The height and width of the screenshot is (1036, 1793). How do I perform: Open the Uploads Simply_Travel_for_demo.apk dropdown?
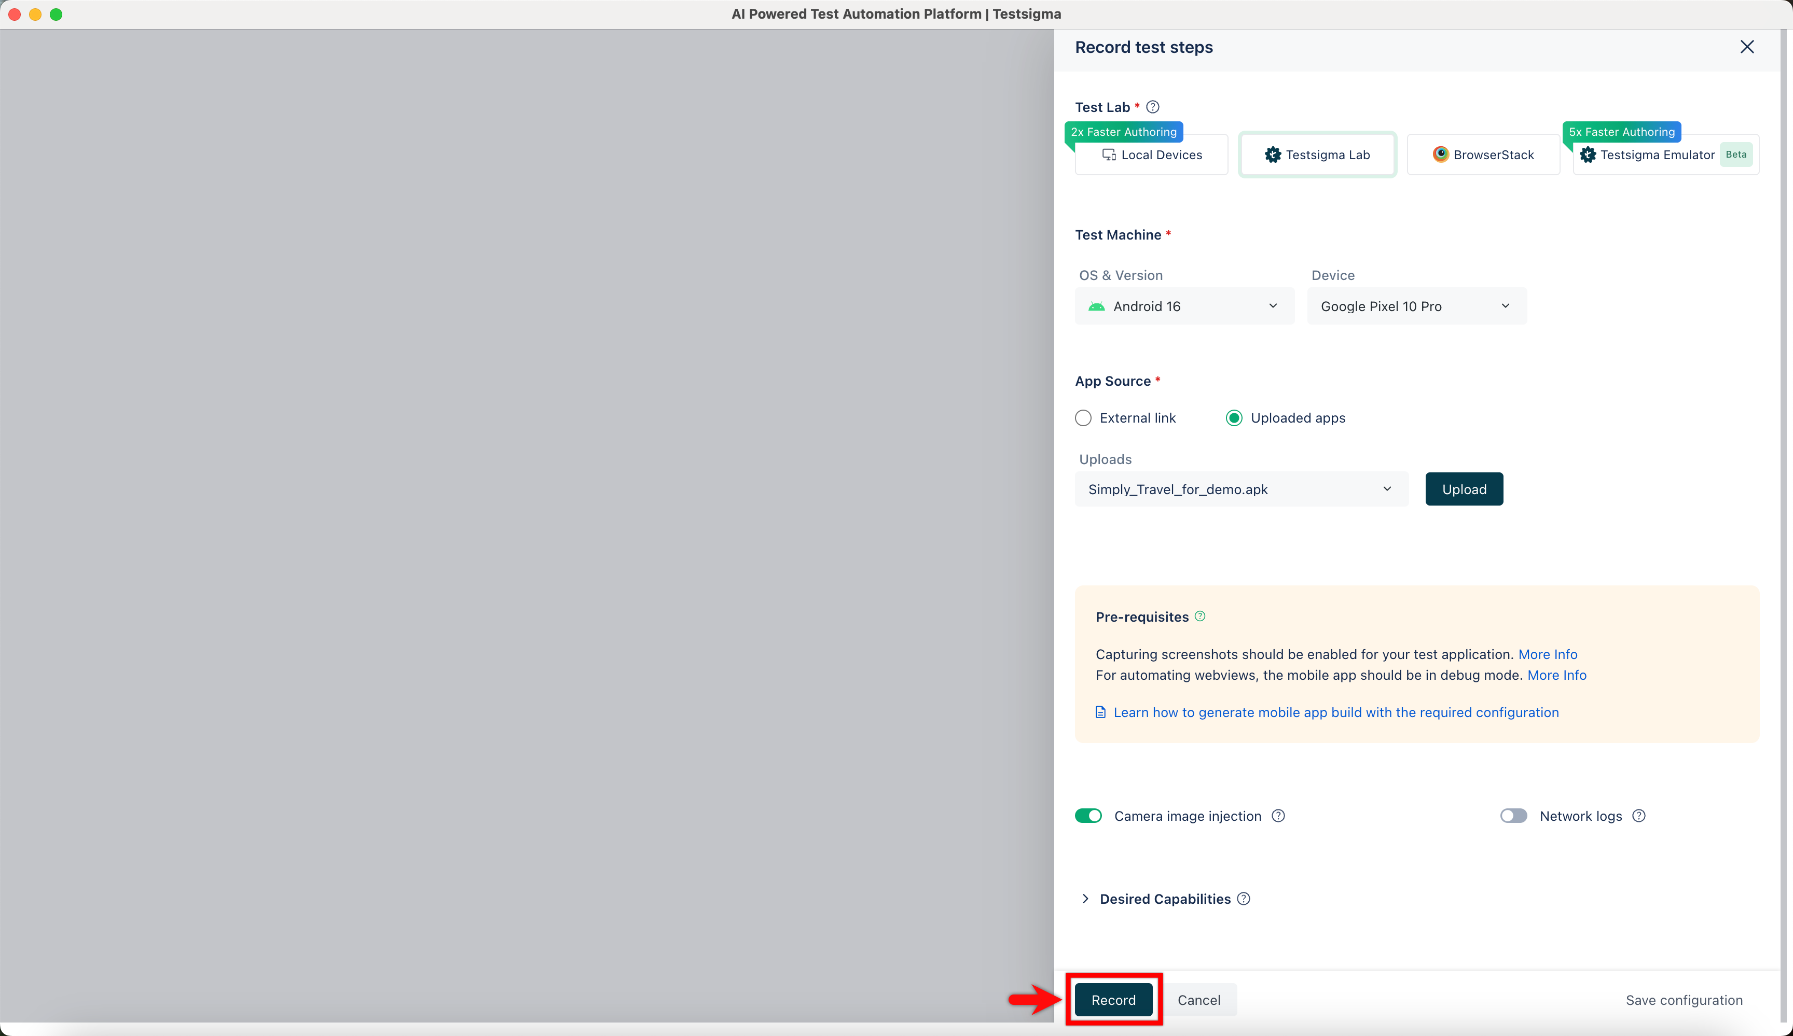pyautogui.click(x=1241, y=489)
